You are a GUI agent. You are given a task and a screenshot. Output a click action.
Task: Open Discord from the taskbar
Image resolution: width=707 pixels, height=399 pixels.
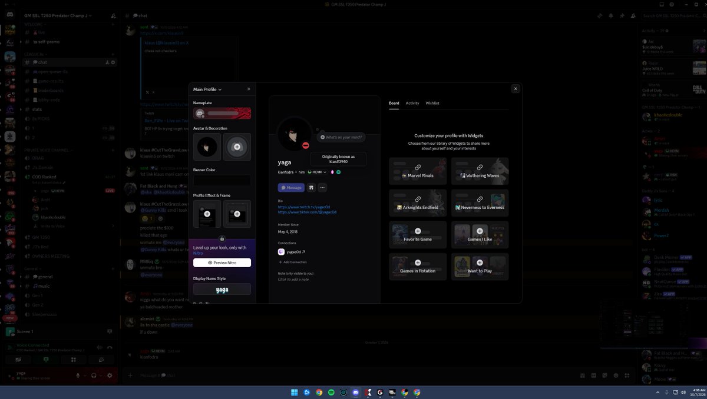tap(356, 392)
